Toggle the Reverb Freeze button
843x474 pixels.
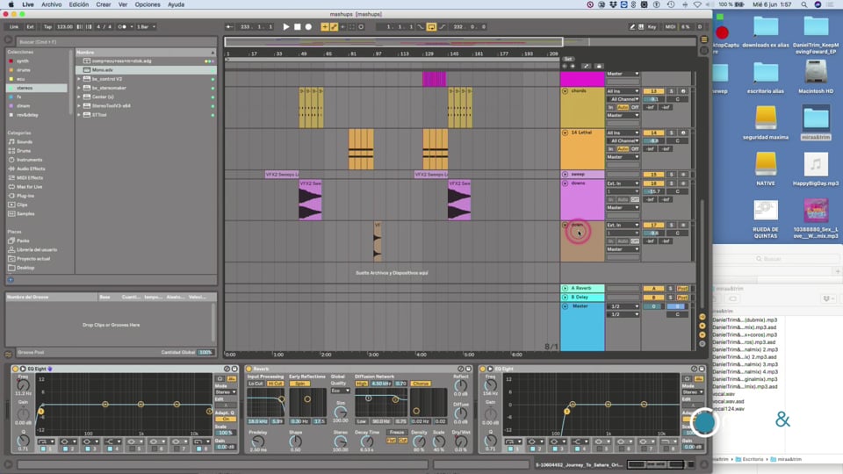pos(397,432)
